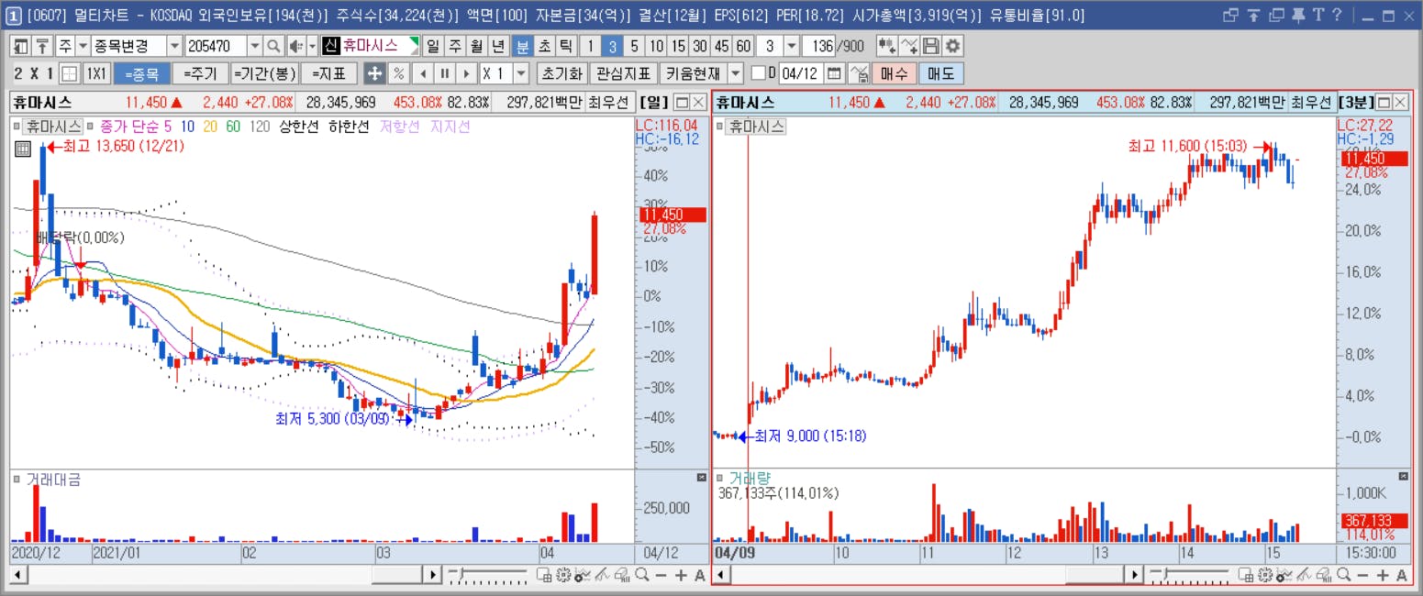Select the 5 minute interval button

point(634,46)
